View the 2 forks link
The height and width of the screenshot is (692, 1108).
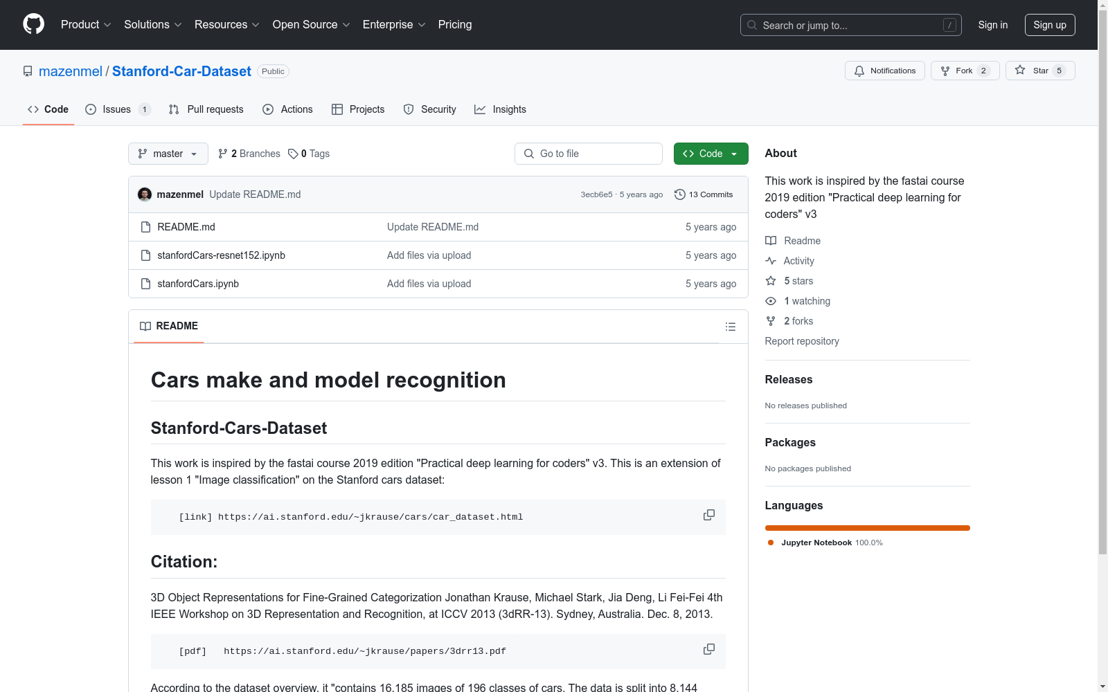[789, 321]
